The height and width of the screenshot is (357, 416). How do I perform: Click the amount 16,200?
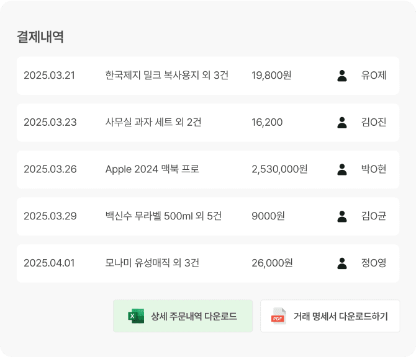(x=267, y=122)
